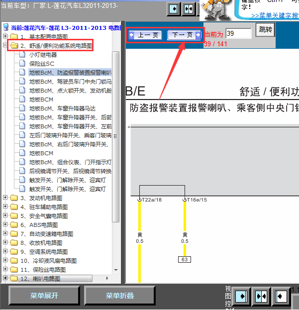
Task: Select 地板BcM、右后门玻璃升降开关 item
Action: click(x=69, y=144)
